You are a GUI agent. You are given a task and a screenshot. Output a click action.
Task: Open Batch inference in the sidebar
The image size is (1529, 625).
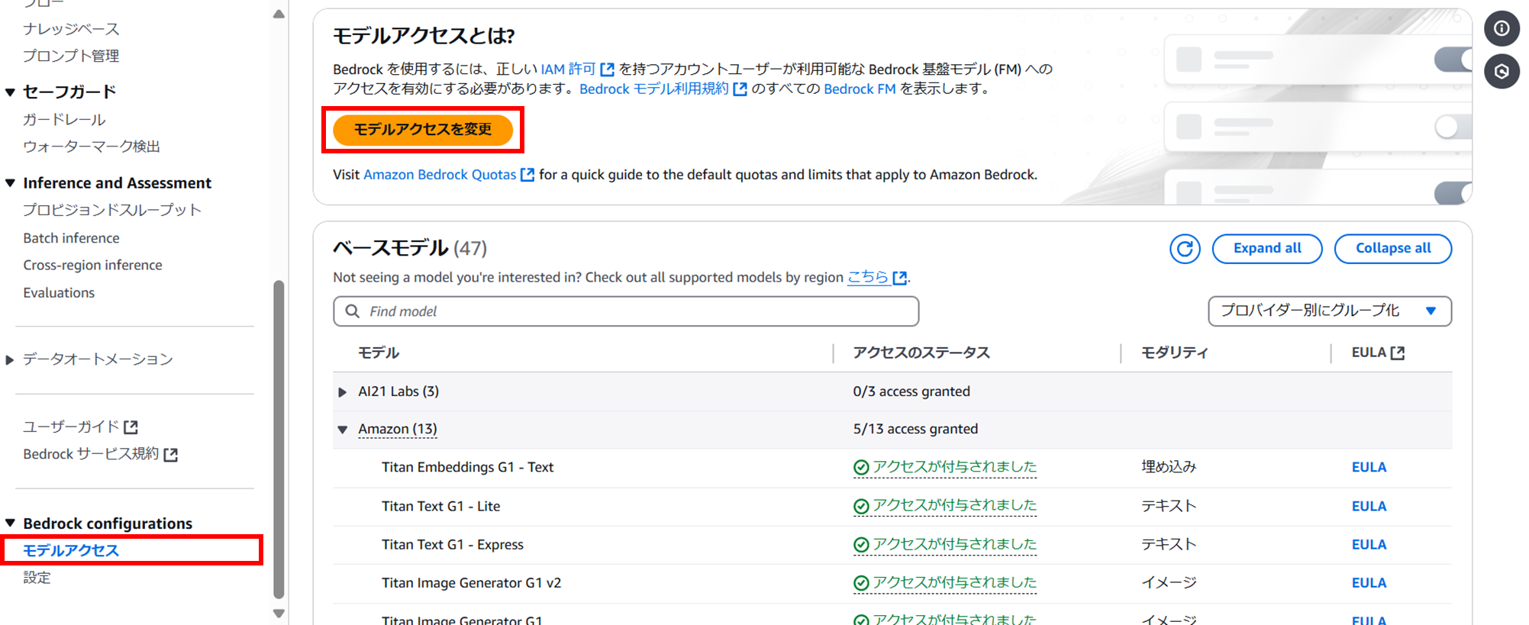71,238
